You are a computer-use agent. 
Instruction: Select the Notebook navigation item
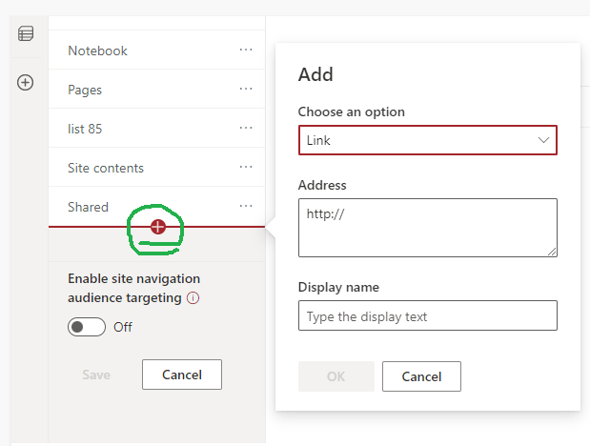[97, 51]
